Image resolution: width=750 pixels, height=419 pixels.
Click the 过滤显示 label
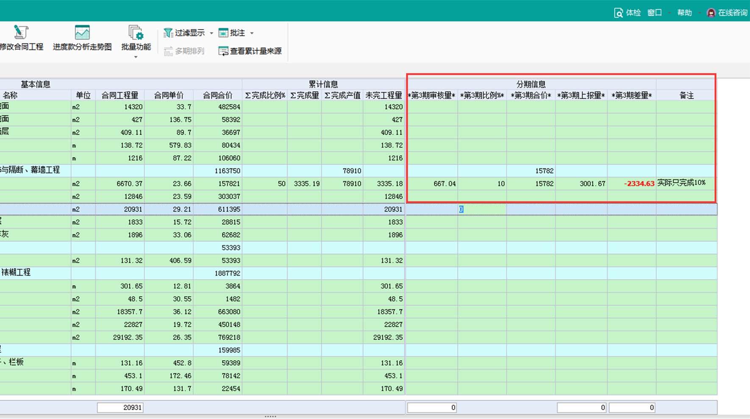[189, 33]
